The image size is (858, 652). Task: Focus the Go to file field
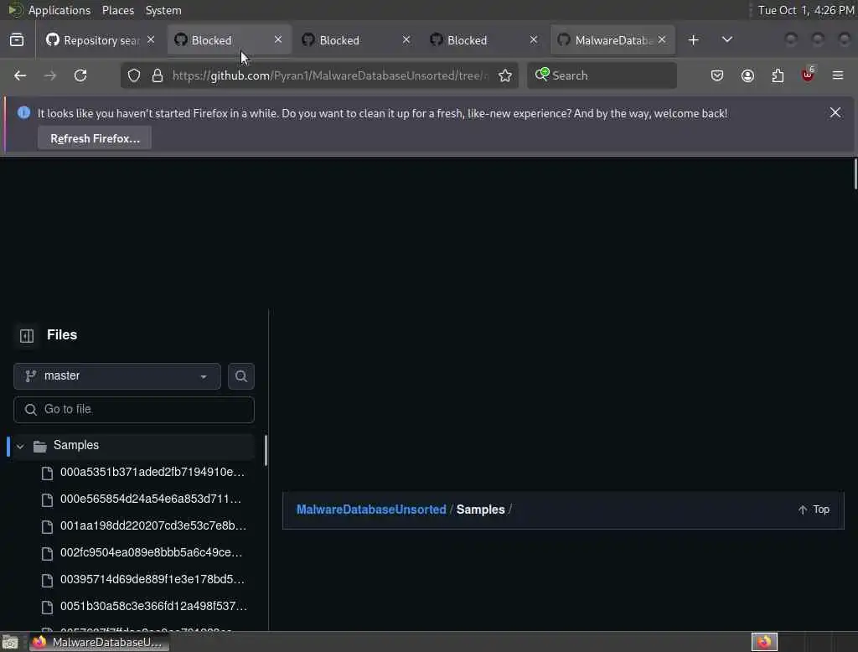pyautogui.click(x=134, y=410)
